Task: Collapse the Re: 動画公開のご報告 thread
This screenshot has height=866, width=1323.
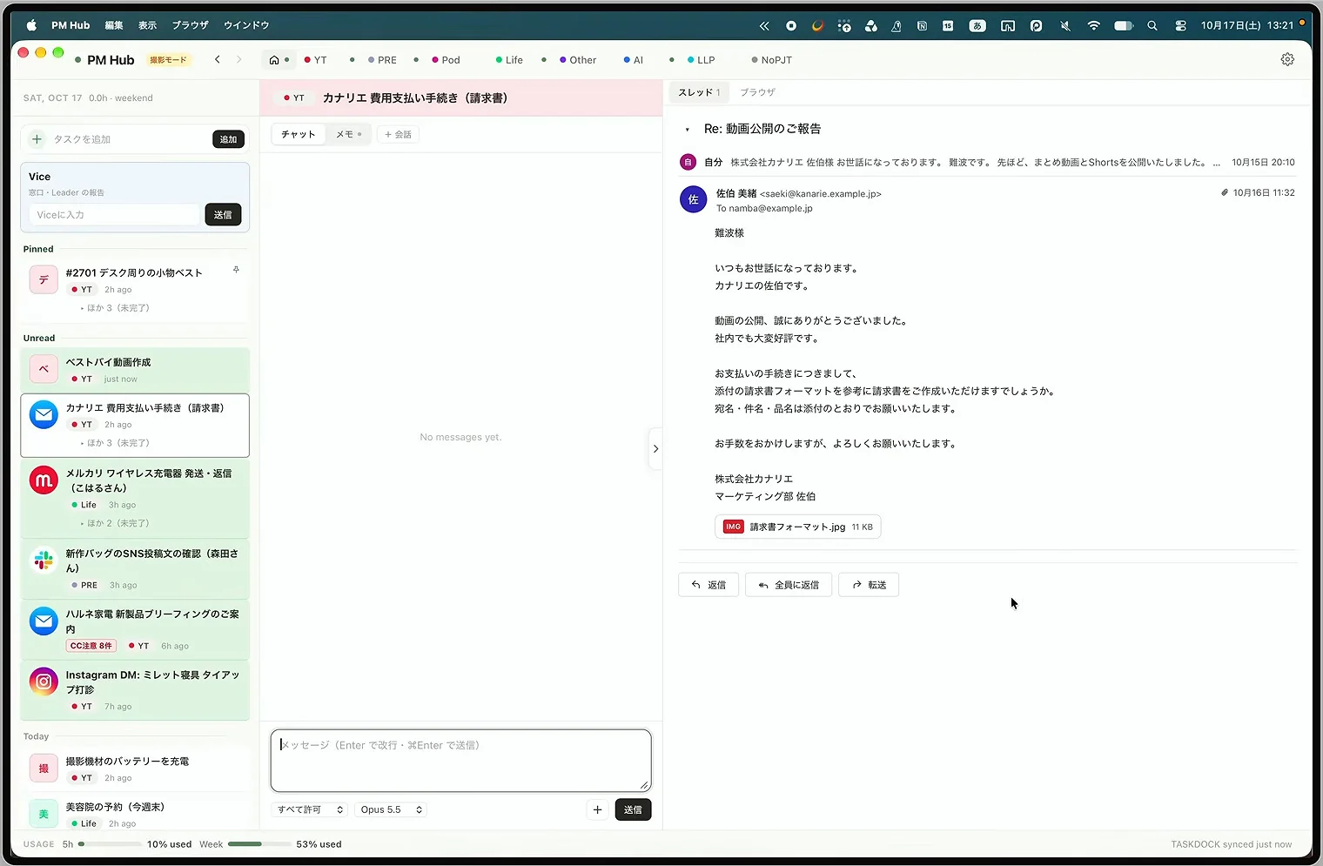Action: coord(687,130)
